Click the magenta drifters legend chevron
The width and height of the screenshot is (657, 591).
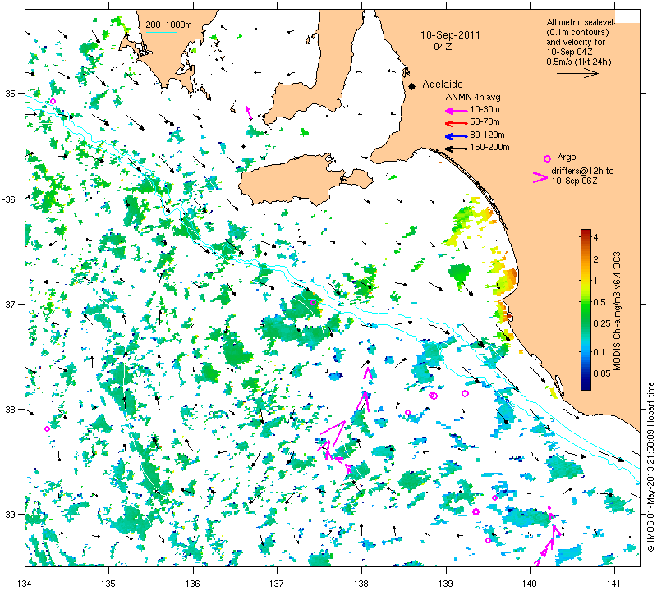tap(540, 177)
